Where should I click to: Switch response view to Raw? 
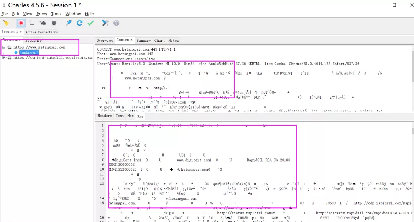pyautogui.click(x=140, y=116)
